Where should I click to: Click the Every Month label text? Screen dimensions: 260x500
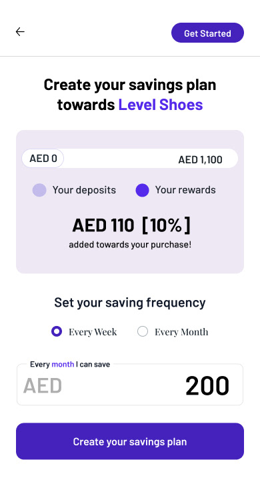click(x=181, y=332)
